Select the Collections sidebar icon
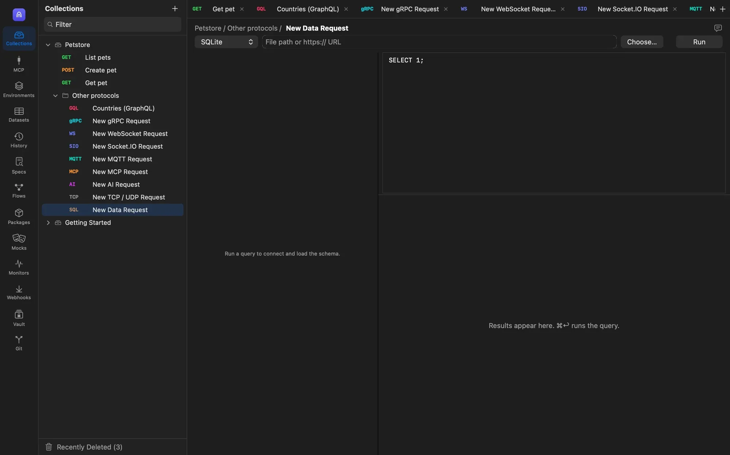 [19, 38]
